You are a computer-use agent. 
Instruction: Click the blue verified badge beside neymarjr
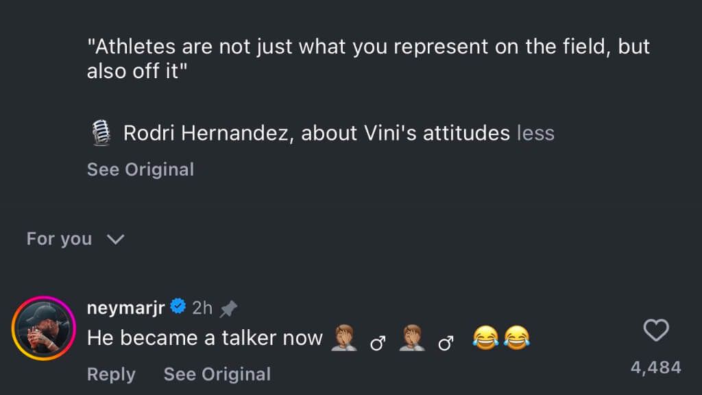(178, 307)
